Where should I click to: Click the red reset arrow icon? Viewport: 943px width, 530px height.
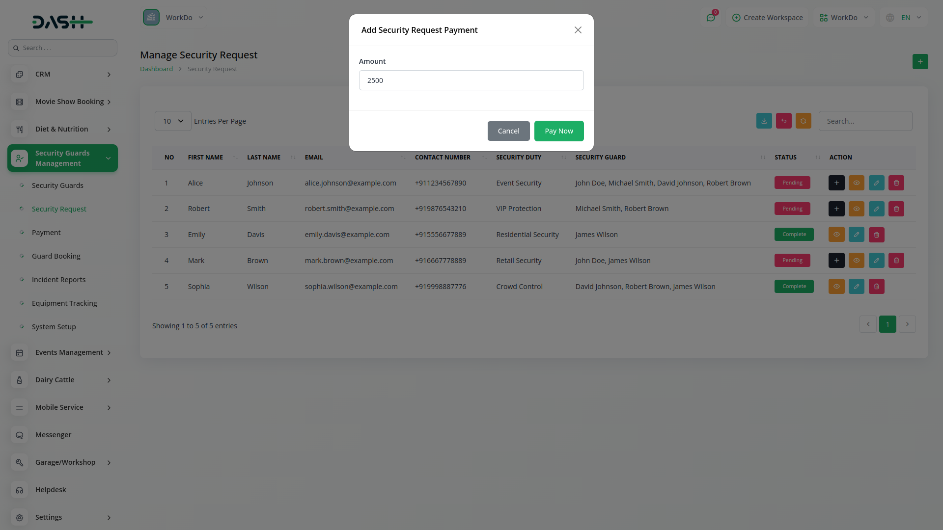tap(783, 121)
